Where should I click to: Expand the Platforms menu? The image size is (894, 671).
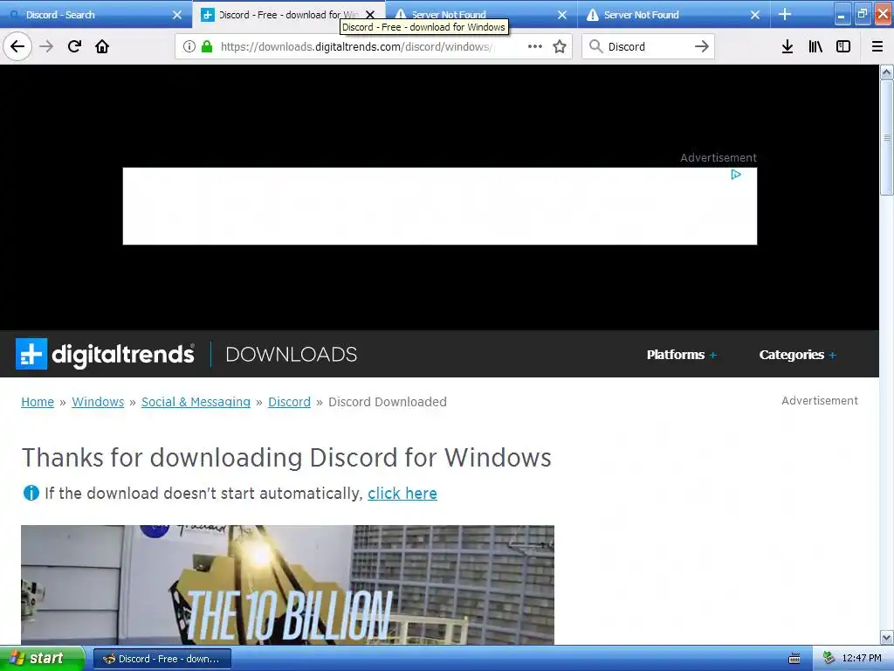(681, 355)
